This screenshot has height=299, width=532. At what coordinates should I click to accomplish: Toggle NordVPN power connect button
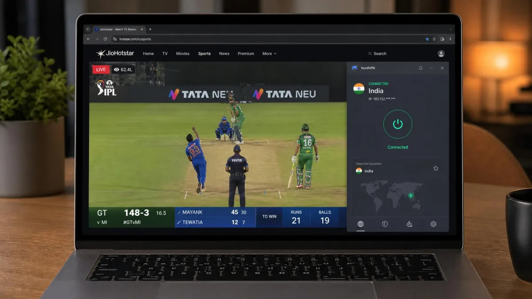pos(398,124)
